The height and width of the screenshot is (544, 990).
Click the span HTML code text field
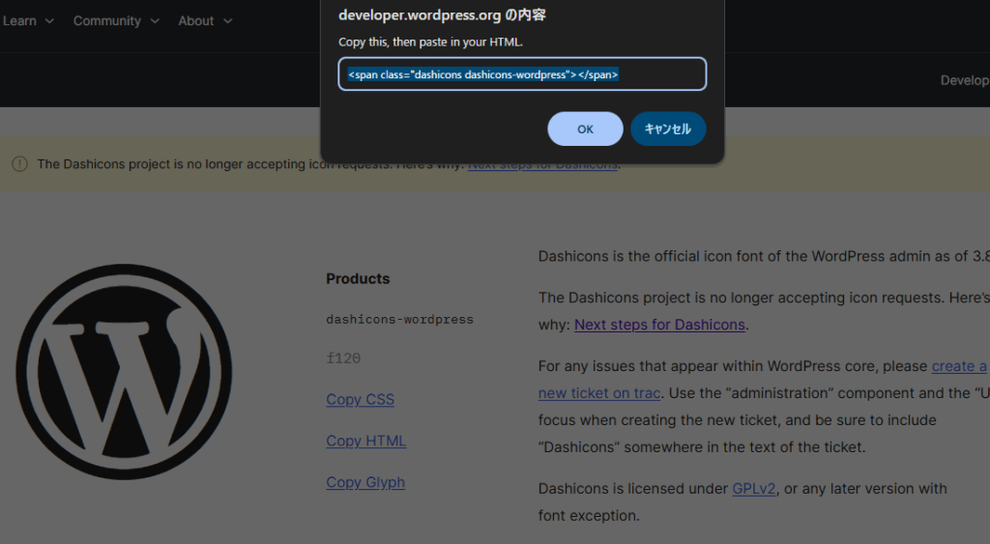pyautogui.click(x=522, y=74)
